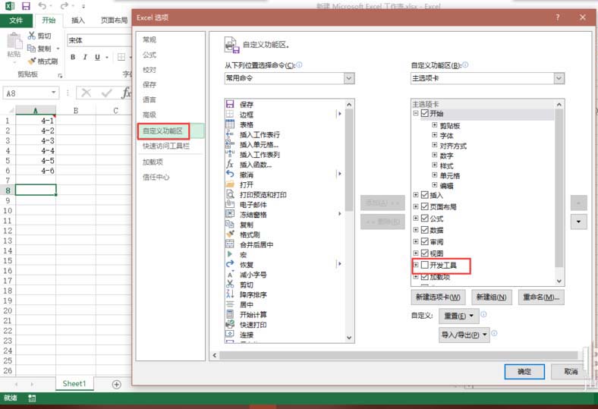The width and height of the screenshot is (598, 409).
Task: Click the Insert Function fx icon in the formula bar
Action: pos(126,93)
